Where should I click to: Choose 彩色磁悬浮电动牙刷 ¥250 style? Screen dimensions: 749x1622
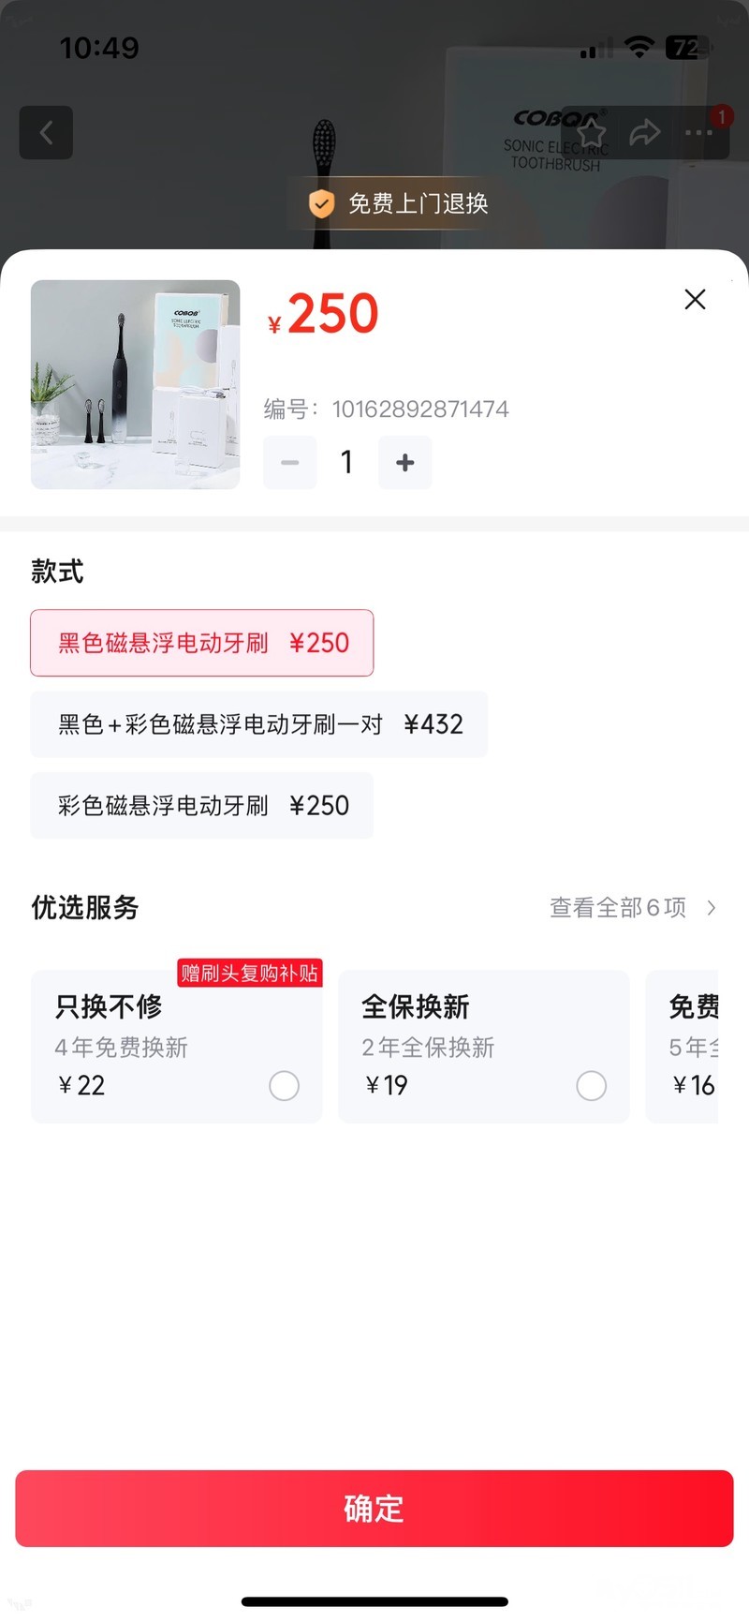pyautogui.click(x=202, y=806)
